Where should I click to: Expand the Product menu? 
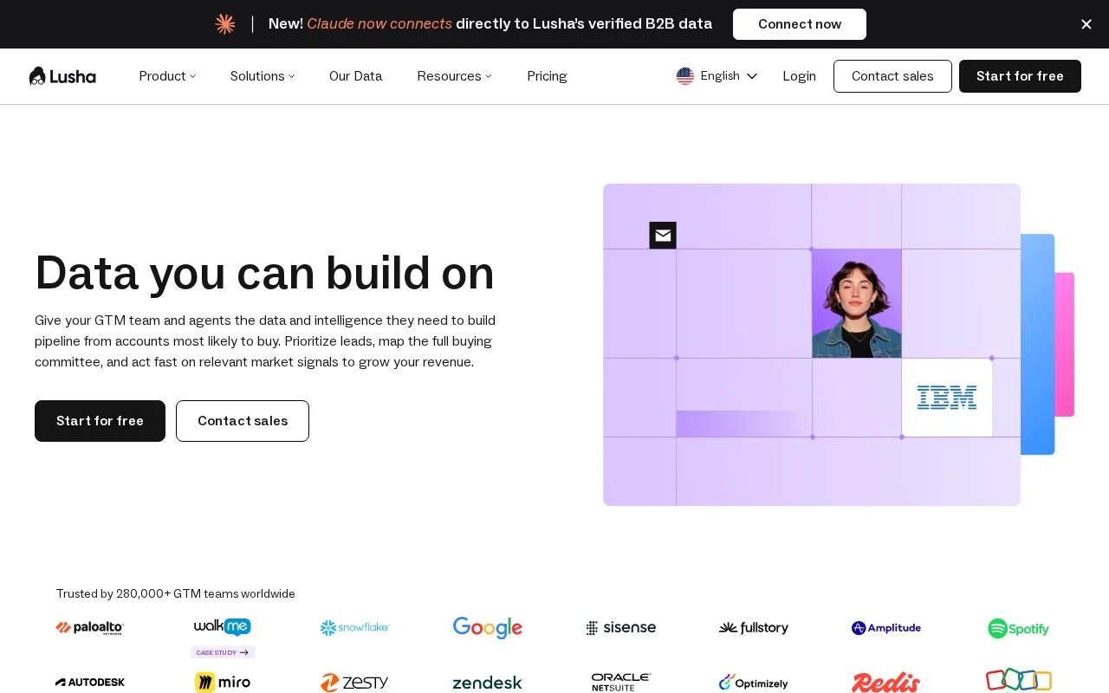pos(167,76)
